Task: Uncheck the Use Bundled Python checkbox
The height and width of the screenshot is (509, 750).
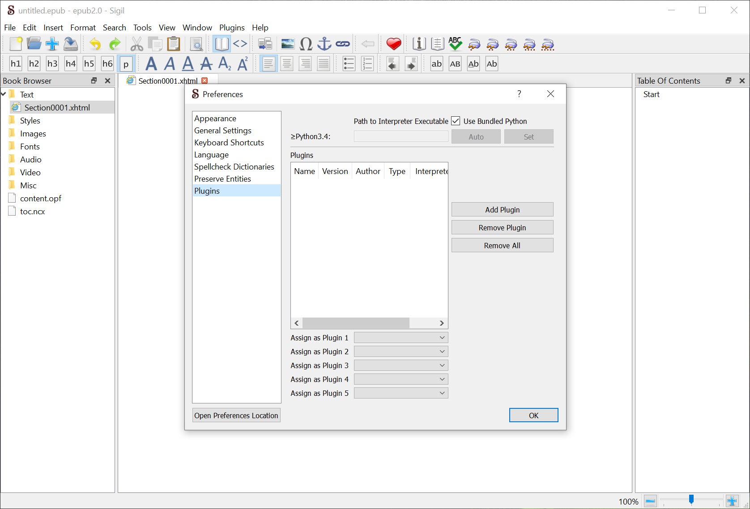Action: (456, 121)
